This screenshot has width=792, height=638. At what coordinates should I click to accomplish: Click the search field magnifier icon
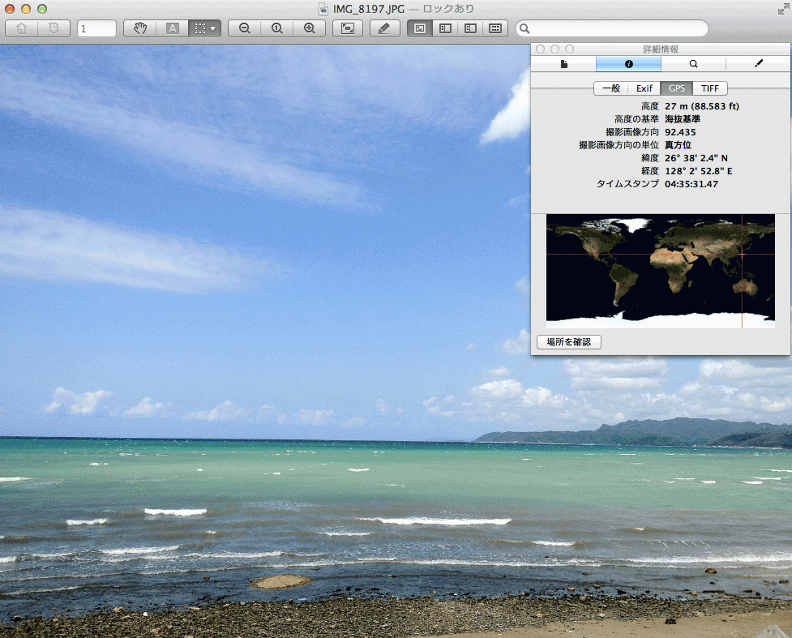pos(524,29)
